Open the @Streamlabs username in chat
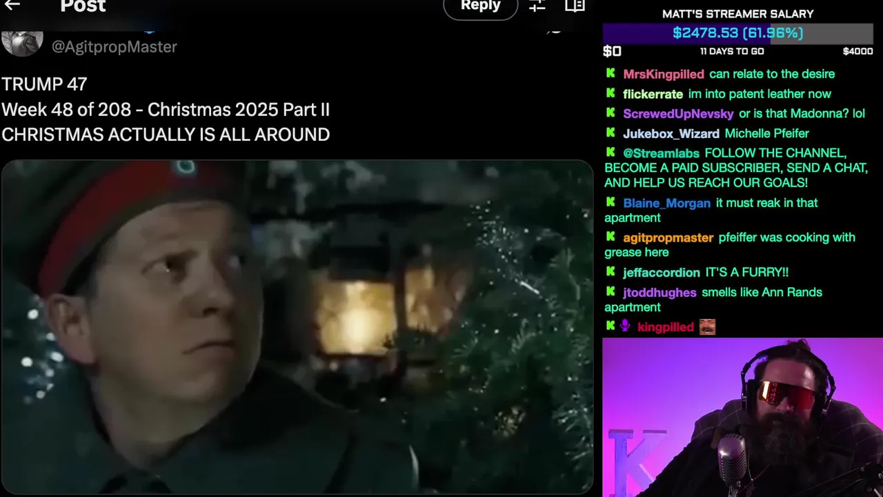The image size is (883, 497). coord(662,153)
